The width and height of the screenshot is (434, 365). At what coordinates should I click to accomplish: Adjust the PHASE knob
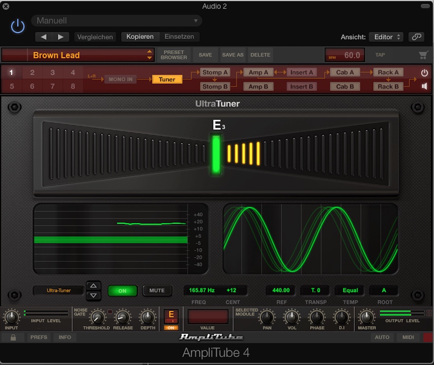click(x=317, y=317)
